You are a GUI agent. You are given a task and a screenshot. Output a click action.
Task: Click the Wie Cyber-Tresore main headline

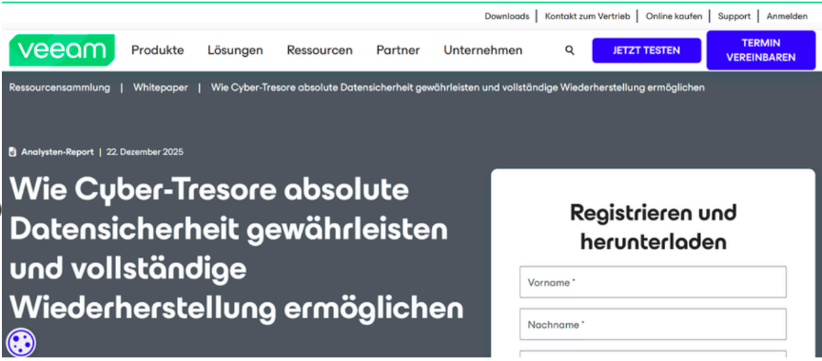pyautogui.click(x=237, y=250)
